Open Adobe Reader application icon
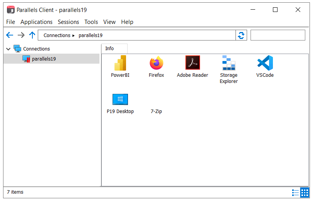This screenshot has width=313, height=201. pos(192,62)
